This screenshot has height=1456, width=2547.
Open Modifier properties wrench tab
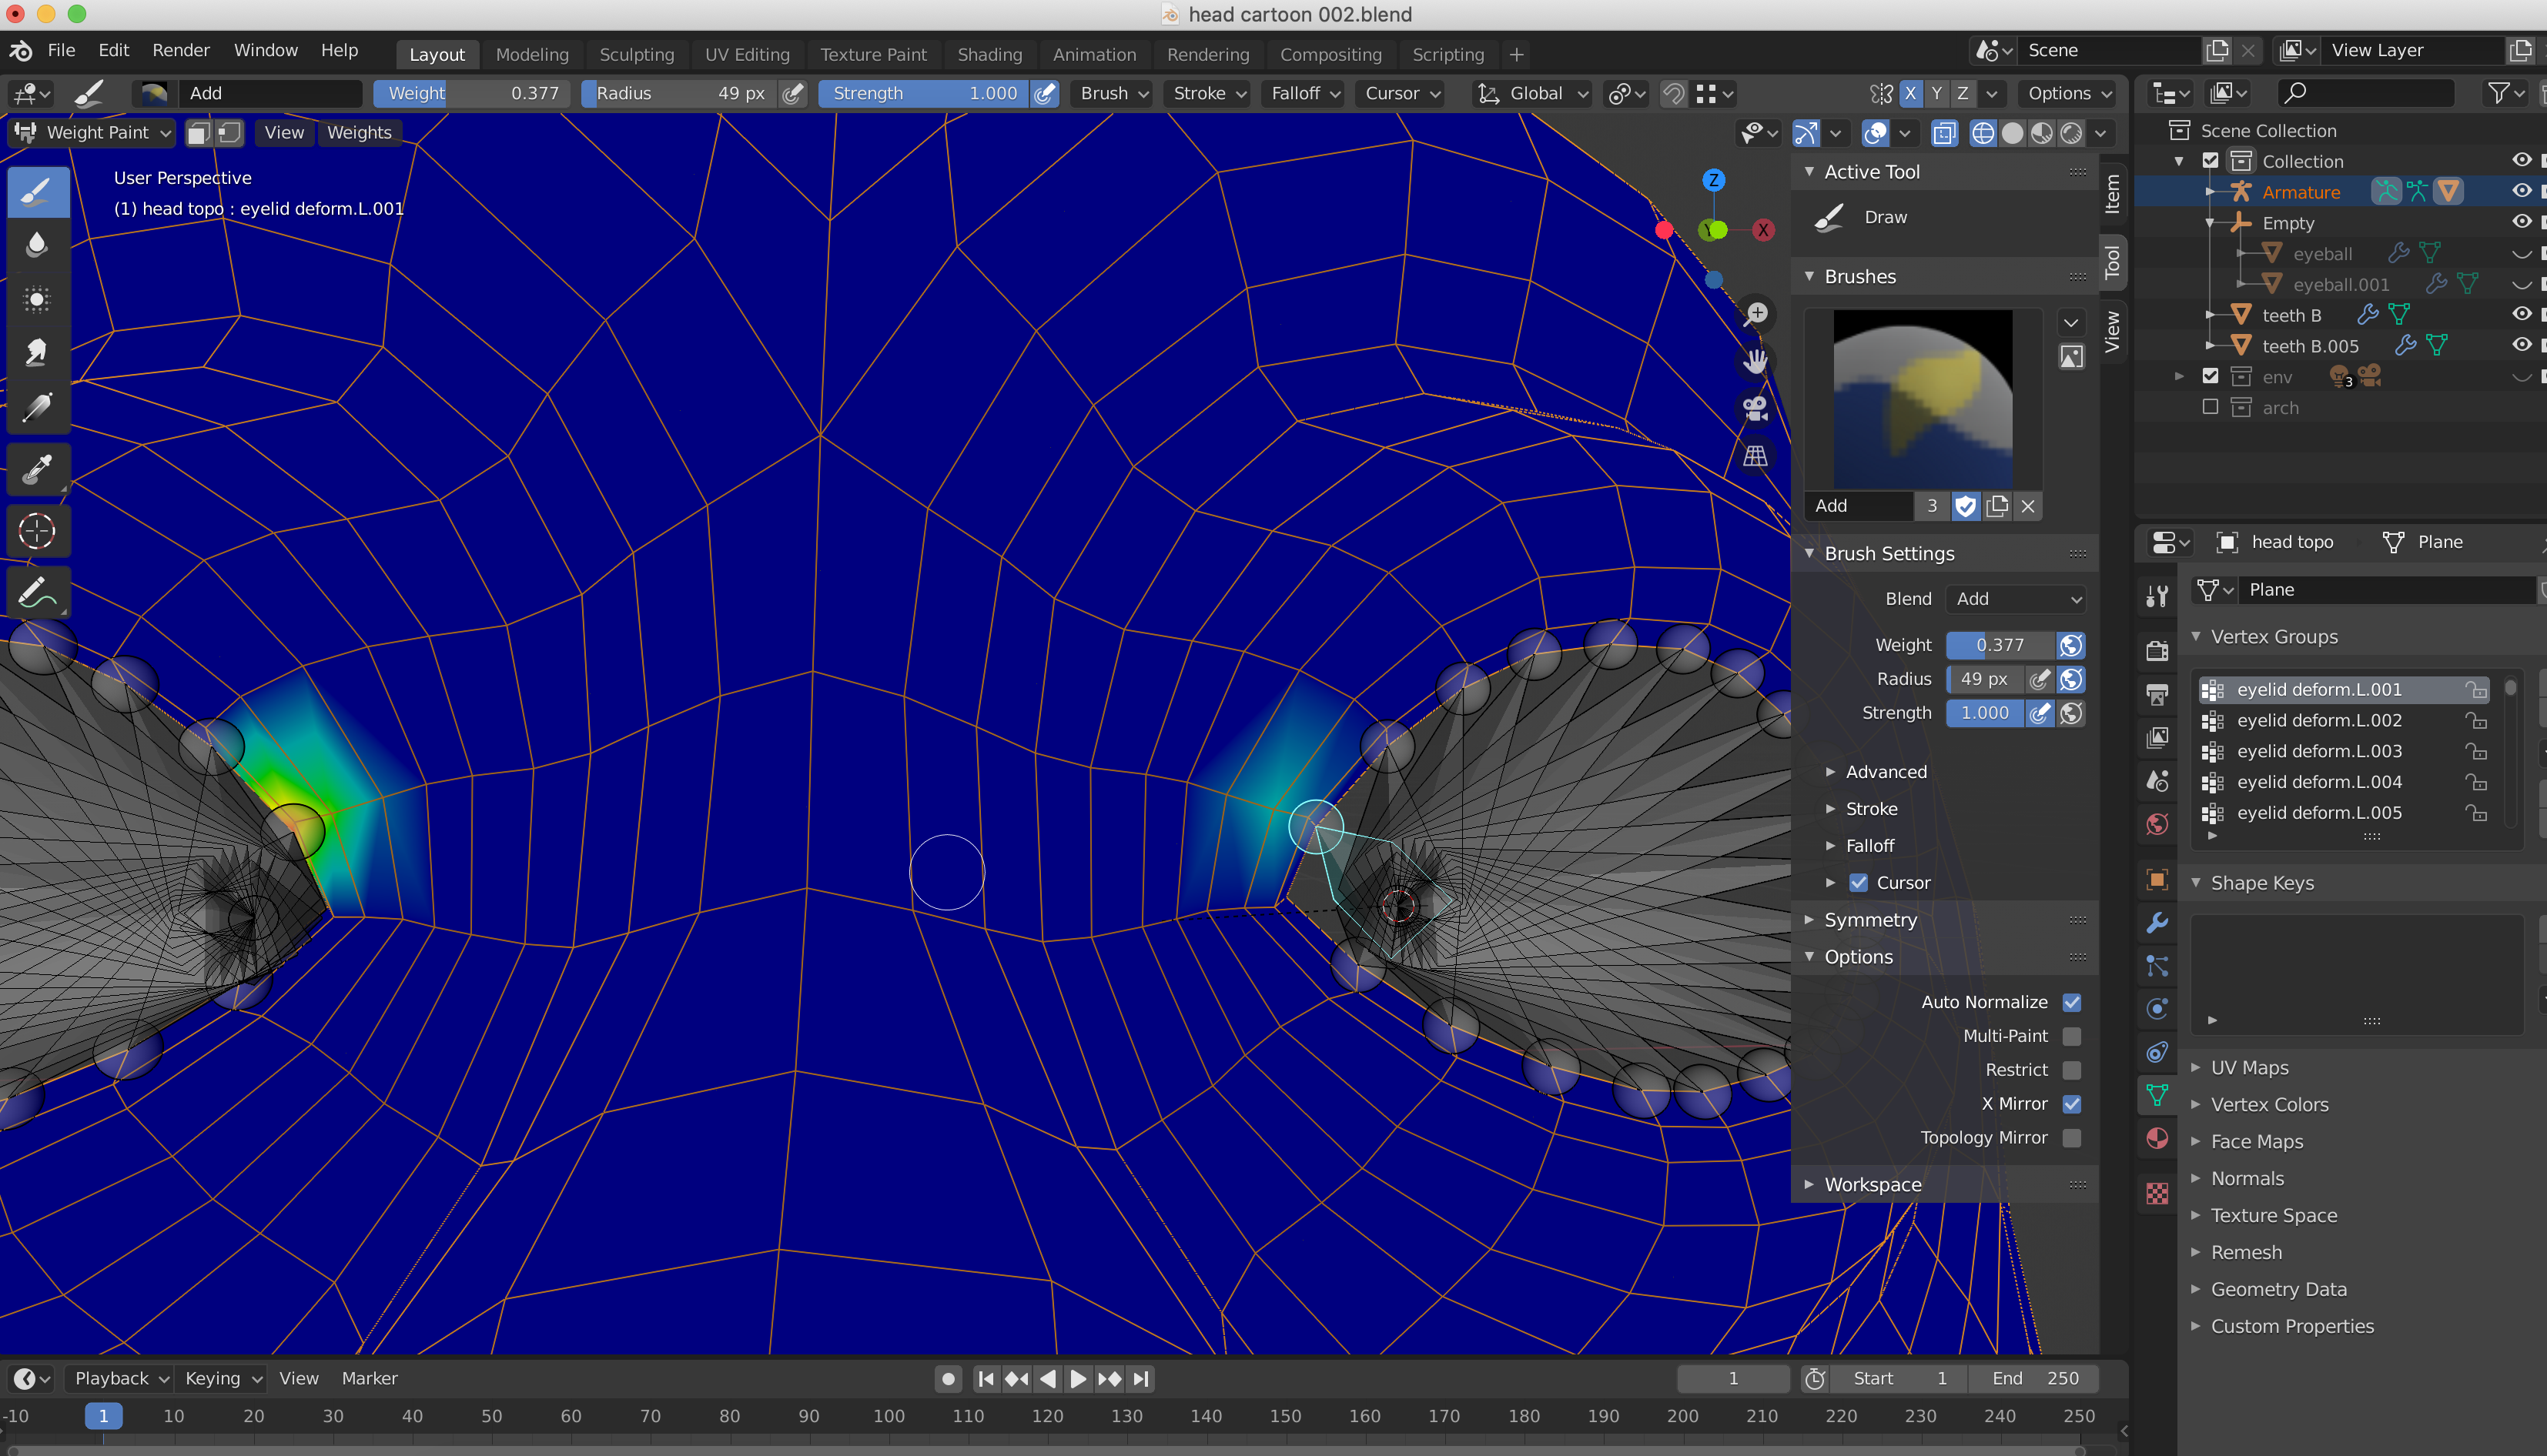click(2158, 922)
